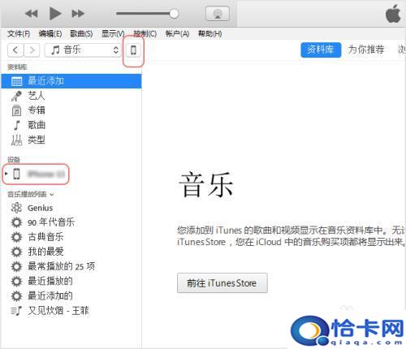The width and height of the screenshot is (406, 349).
Task: Click the 前往 iTunes Store button
Action: pyautogui.click(x=222, y=283)
